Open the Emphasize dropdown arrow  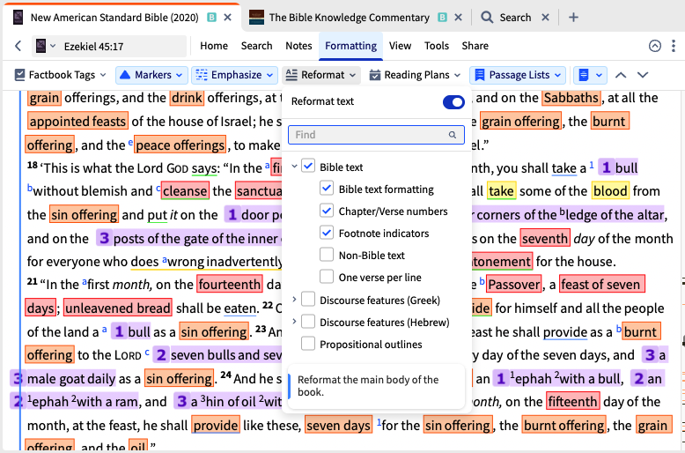tap(269, 75)
